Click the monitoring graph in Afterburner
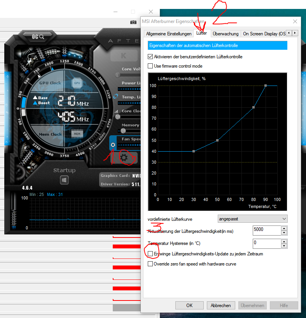This screenshot has height=318, width=306. (85, 213)
